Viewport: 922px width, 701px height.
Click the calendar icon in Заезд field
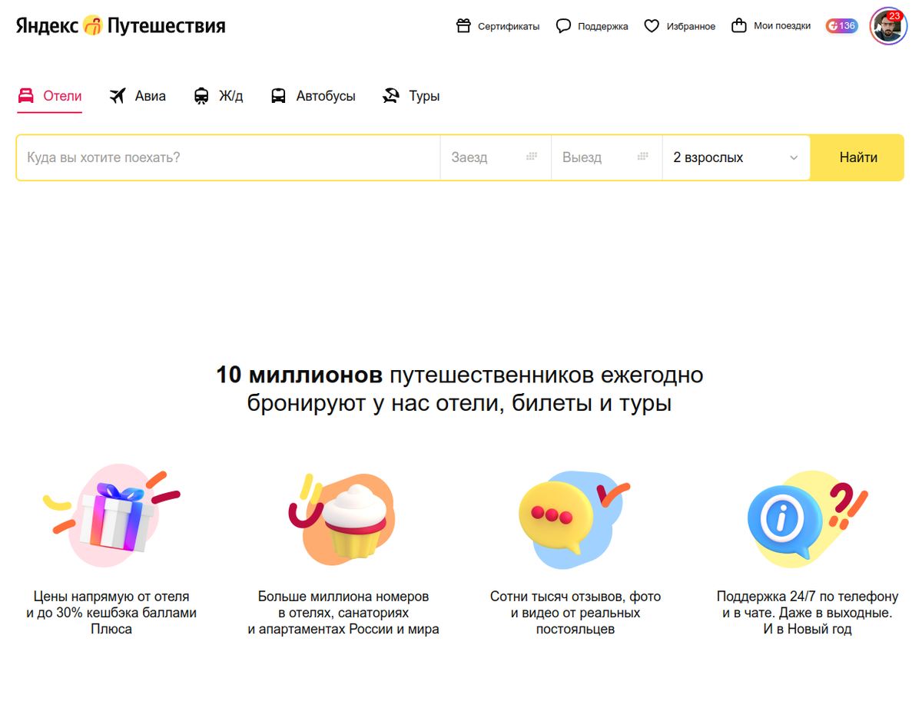pos(532,157)
